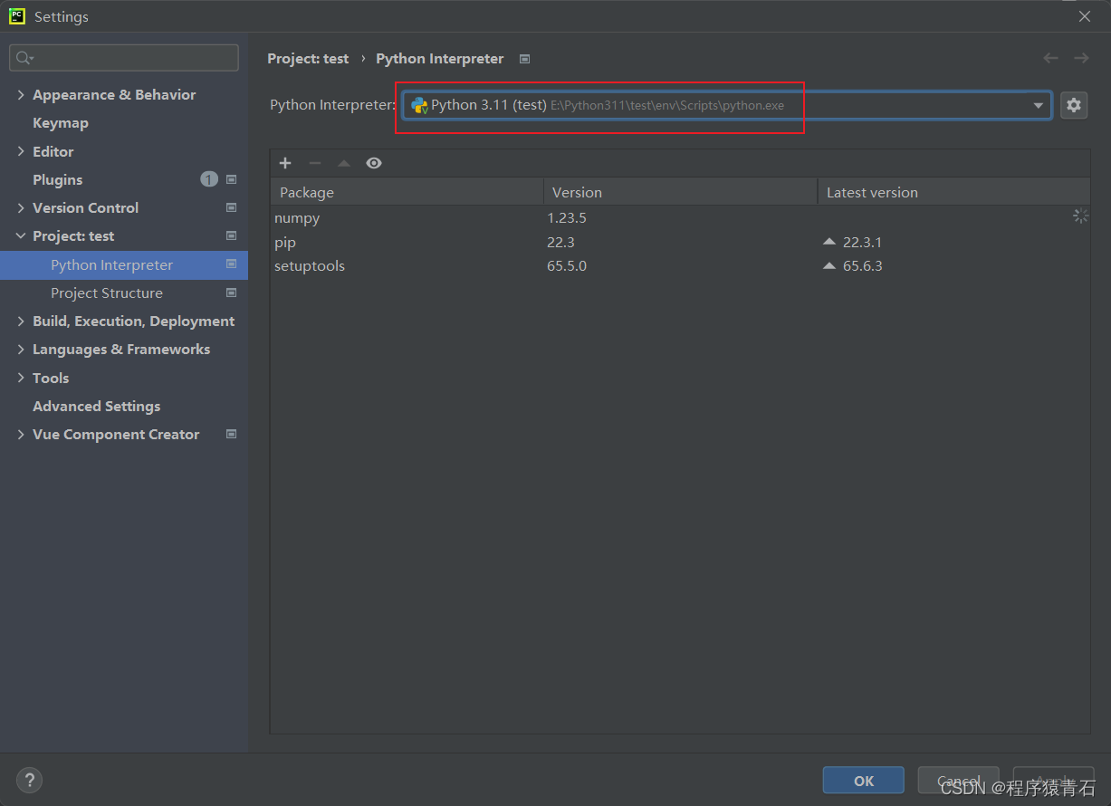Click the upgrade arrow next to pip 22.3.1
The image size is (1111, 806).
(829, 242)
